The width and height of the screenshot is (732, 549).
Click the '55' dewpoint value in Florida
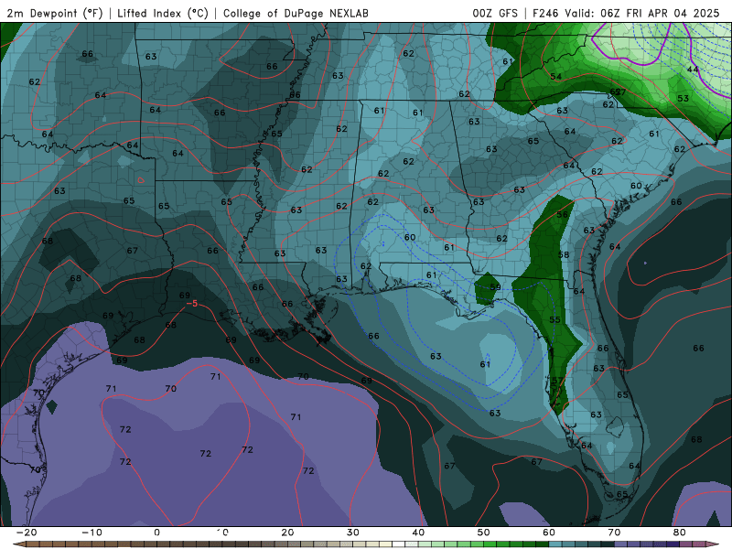pyautogui.click(x=554, y=319)
